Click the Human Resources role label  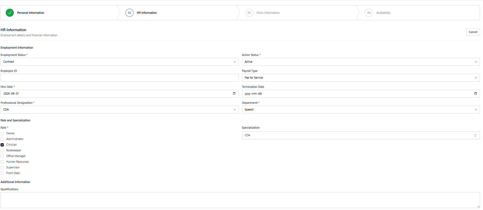click(x=18, y=162)
